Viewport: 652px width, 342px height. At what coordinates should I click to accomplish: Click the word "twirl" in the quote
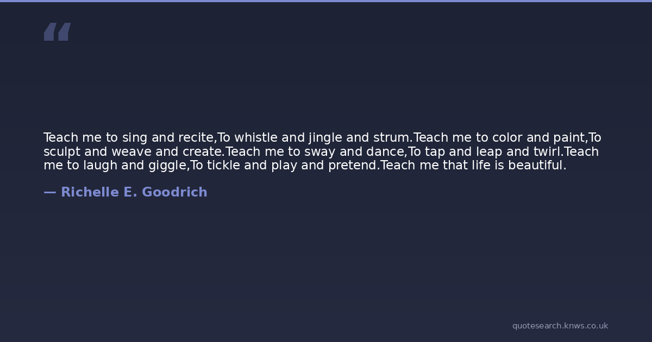click(546, 151)
